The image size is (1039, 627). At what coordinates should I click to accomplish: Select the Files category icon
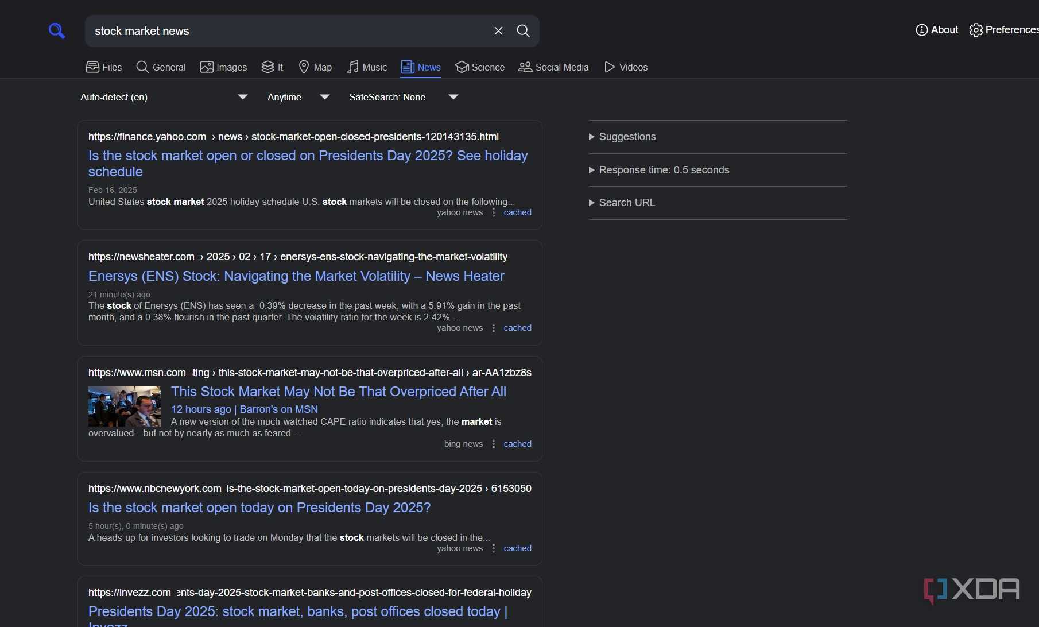[x=92, y=67]
